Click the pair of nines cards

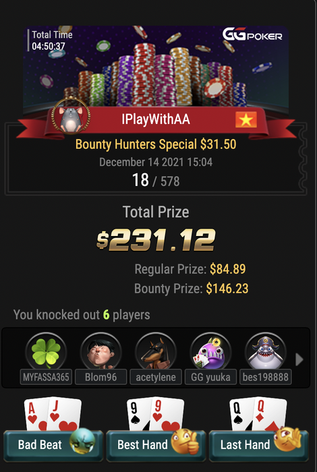[x=156, y=414]
